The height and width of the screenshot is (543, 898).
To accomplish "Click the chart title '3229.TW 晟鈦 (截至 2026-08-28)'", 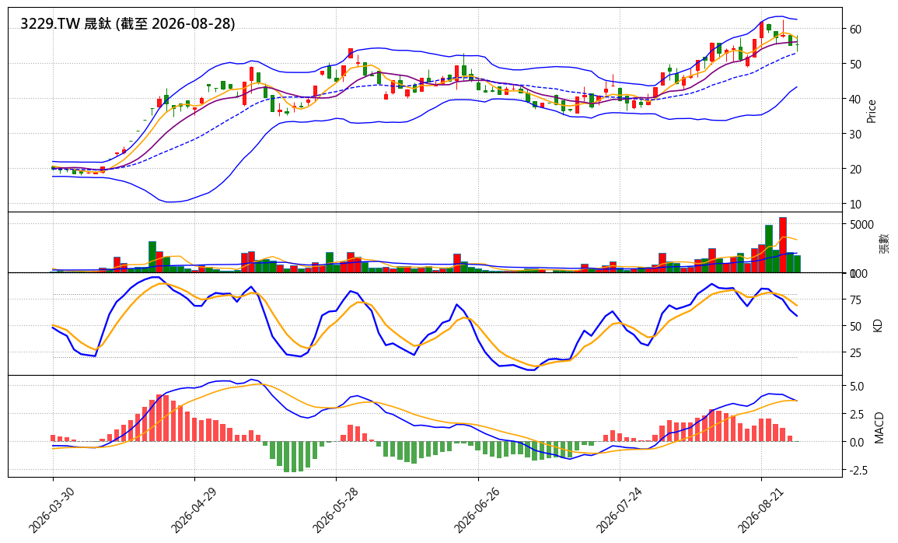I will (128, 23).
